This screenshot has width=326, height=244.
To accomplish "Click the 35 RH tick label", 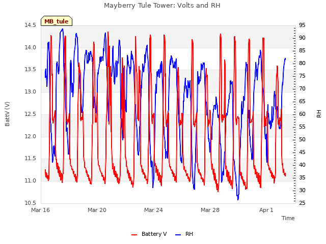I will 302,177.
